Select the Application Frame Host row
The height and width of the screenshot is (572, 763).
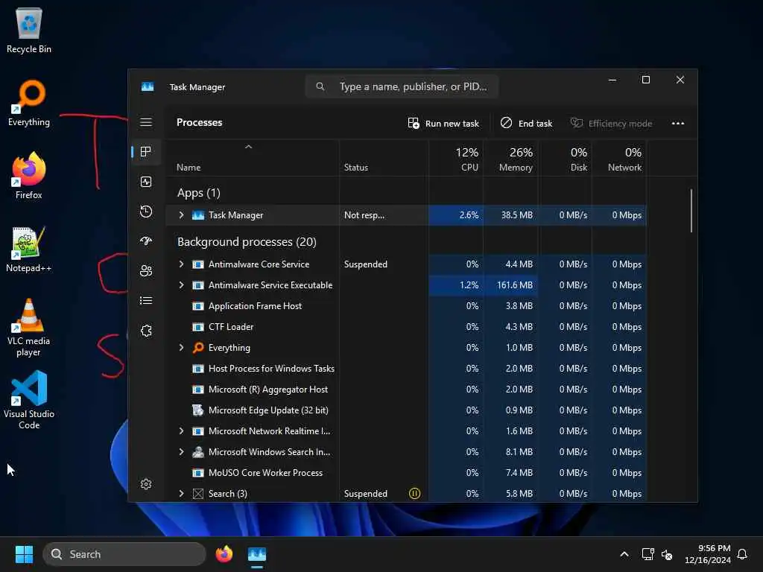pos(406,306)
